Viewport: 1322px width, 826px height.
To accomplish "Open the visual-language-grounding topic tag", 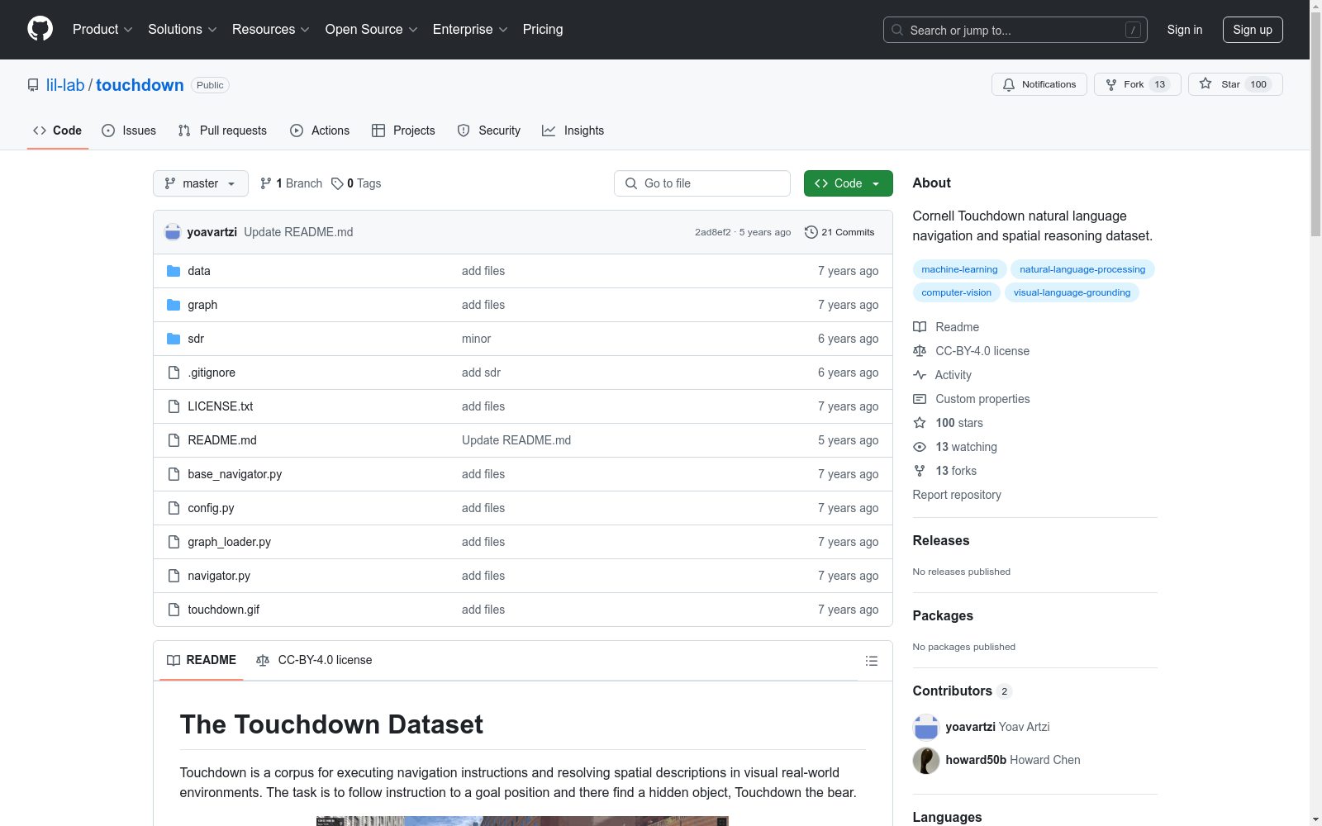I will pyautogui.click(x=1072, y=292).
